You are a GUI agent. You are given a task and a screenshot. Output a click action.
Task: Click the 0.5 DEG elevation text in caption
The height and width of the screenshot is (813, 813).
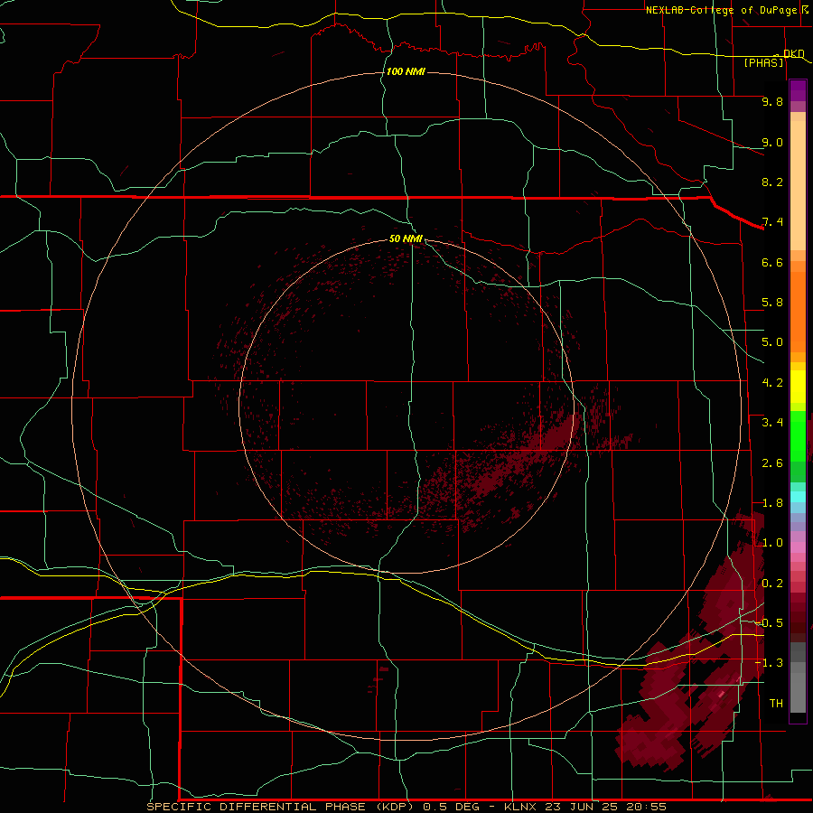point(453,807)
